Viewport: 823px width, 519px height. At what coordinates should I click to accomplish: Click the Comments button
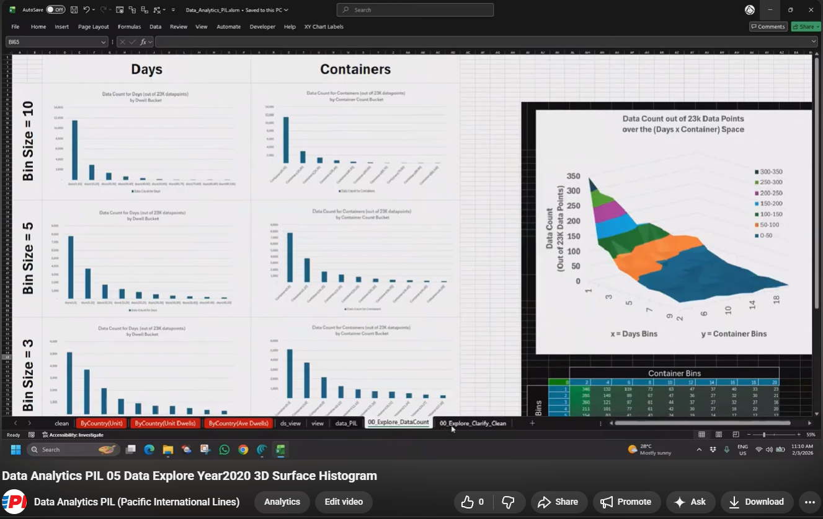click(768, 27)
